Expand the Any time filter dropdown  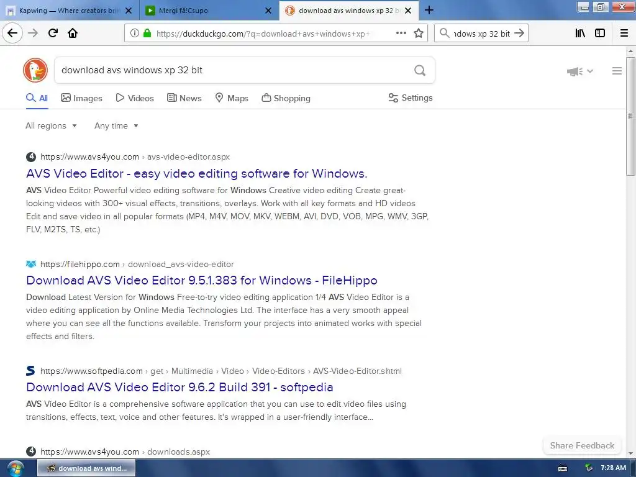116,125
